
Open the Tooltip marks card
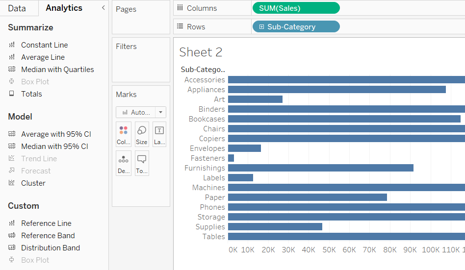(142, 163)
